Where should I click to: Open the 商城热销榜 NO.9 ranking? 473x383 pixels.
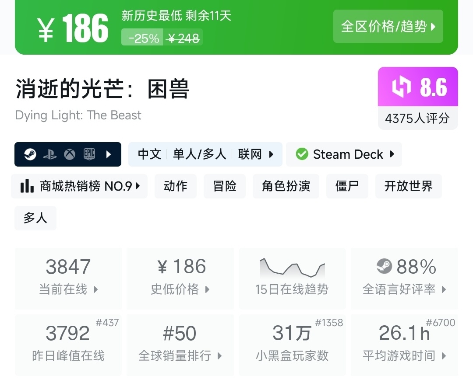point(79,186)
